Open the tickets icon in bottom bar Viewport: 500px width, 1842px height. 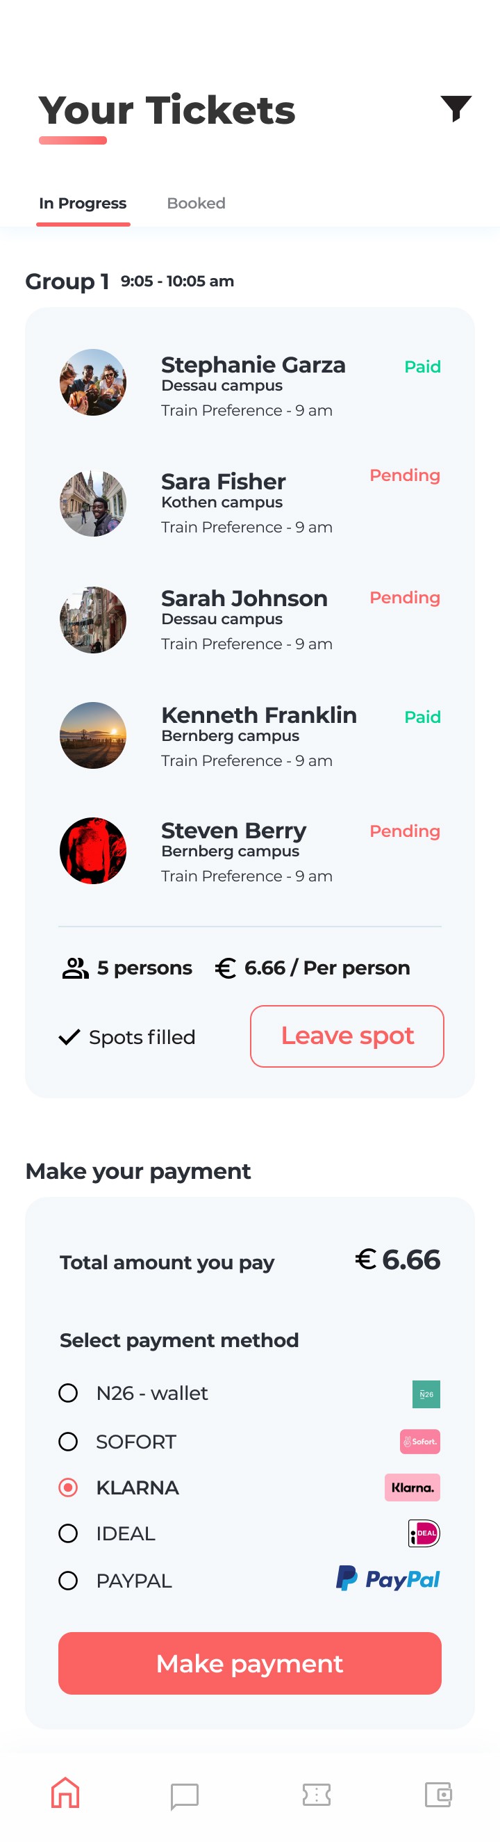point(317,1794)
